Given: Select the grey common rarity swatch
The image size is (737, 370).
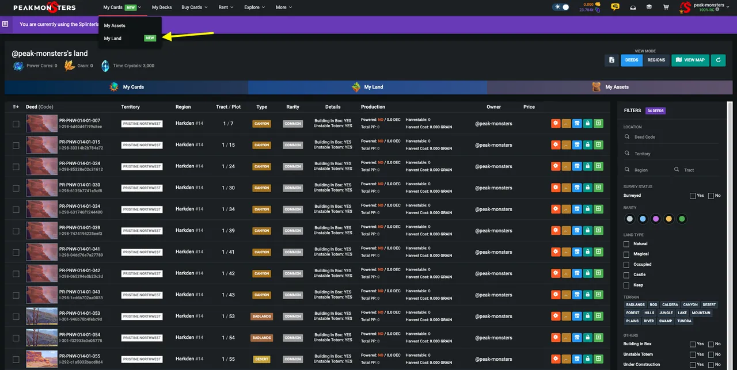Looking at the screenshot, I should tap(630, 219).
